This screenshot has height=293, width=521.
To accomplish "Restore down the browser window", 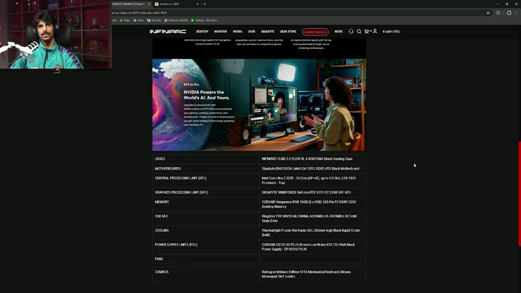I will pyautogui.click(x=507, y=4).
